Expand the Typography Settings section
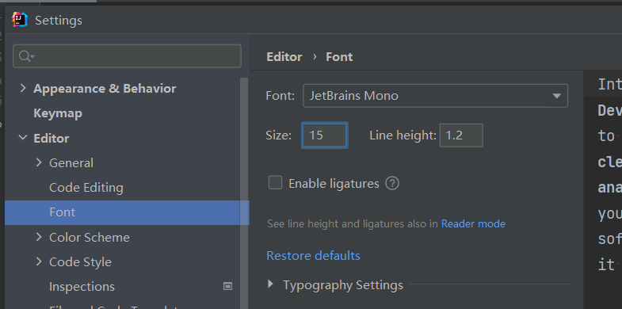622x309 pixels. coord(270,284)
